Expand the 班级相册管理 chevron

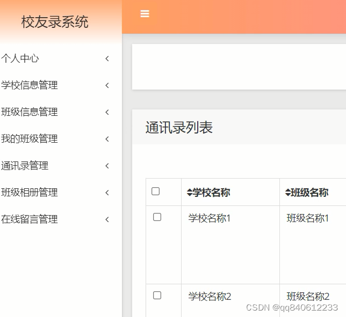pyautogui.click(x=107, y=193)
